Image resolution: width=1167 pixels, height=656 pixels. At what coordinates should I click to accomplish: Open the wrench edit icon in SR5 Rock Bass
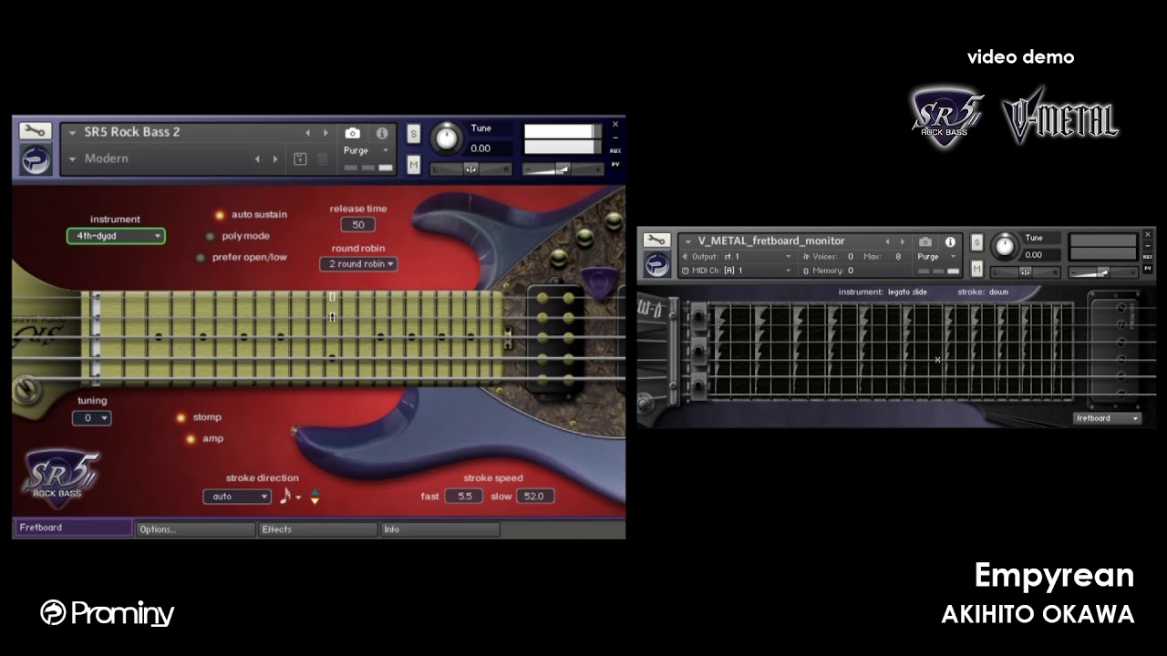tap(36, 131)
